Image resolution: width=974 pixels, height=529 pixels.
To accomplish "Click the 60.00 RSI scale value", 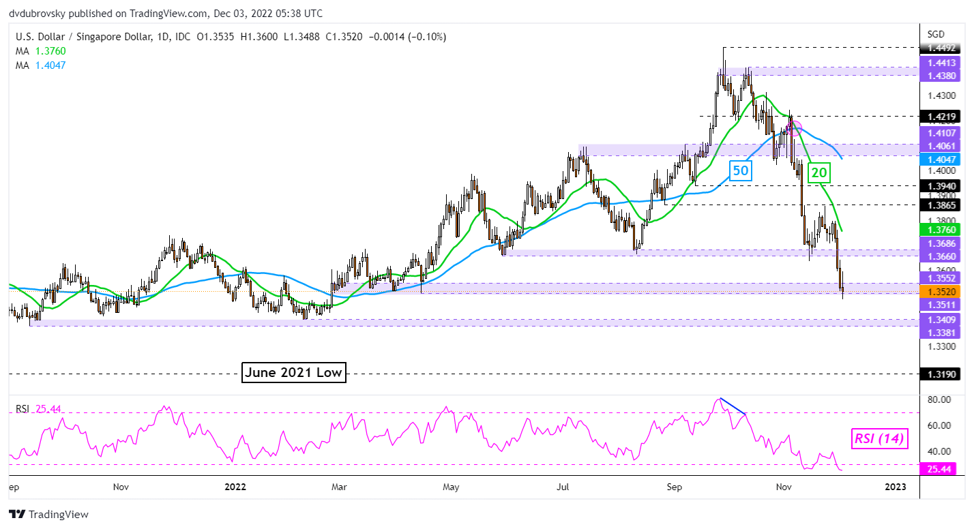I will pyautogui.click(x=939, y=425).
